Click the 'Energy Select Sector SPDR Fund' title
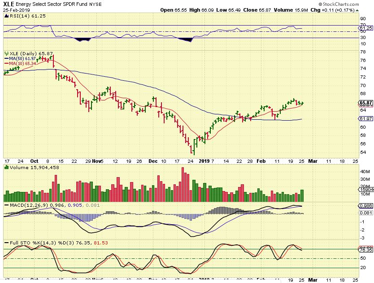The image size is (374, 283). coord(52,4)
